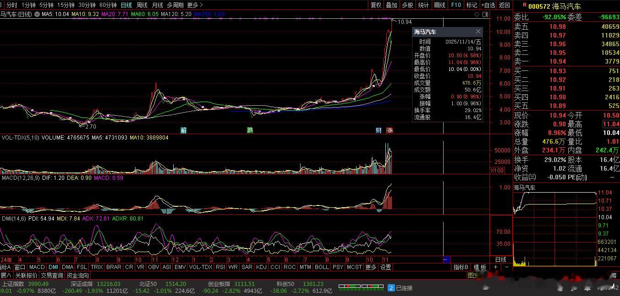Open the indicator 设置 settings
Screen dimensions: 620x296
pyautogui.click(x=386, y=267)
